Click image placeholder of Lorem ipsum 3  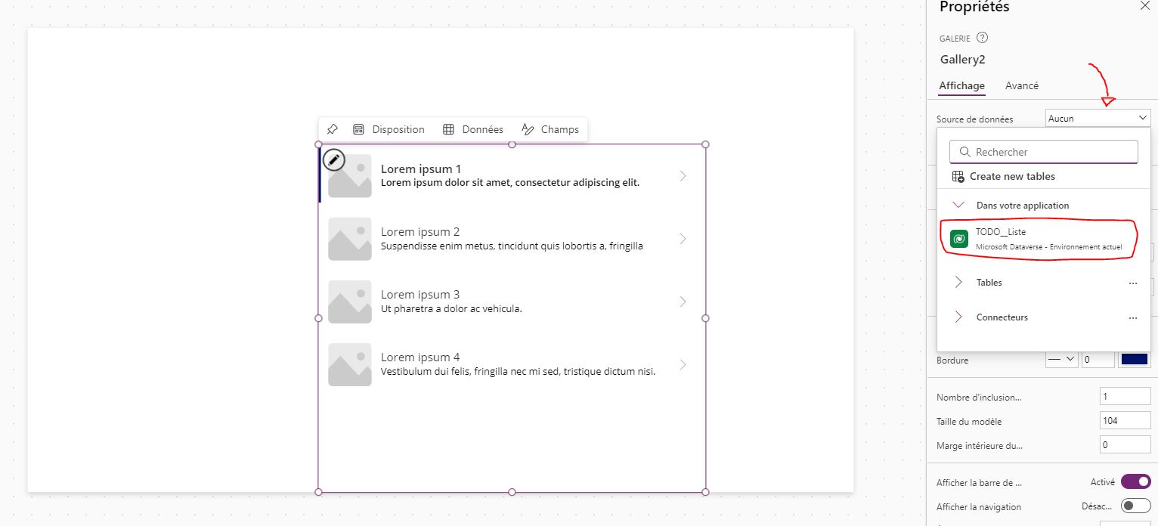tap(350, 302)
